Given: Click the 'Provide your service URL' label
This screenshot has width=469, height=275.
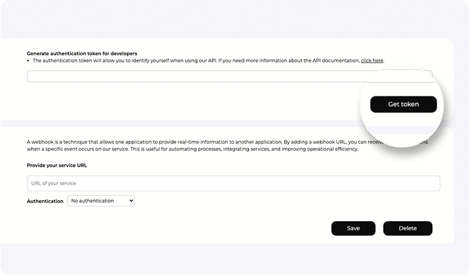Looking at the screenshot, I should [57, 165].
